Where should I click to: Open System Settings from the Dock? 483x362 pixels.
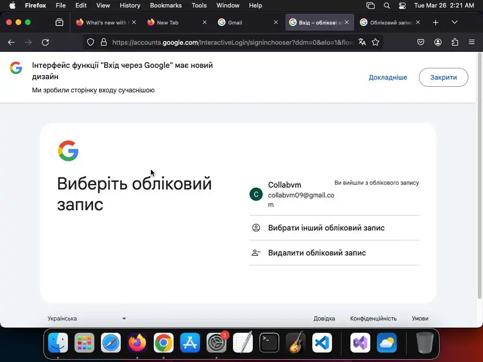point(217,343)
